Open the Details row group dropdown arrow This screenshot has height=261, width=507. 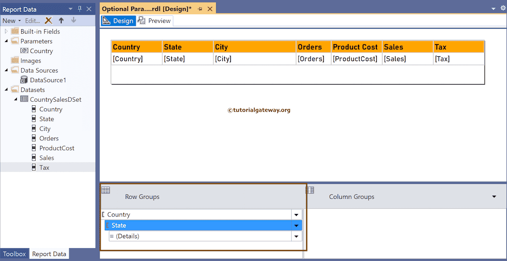[296, 236]
